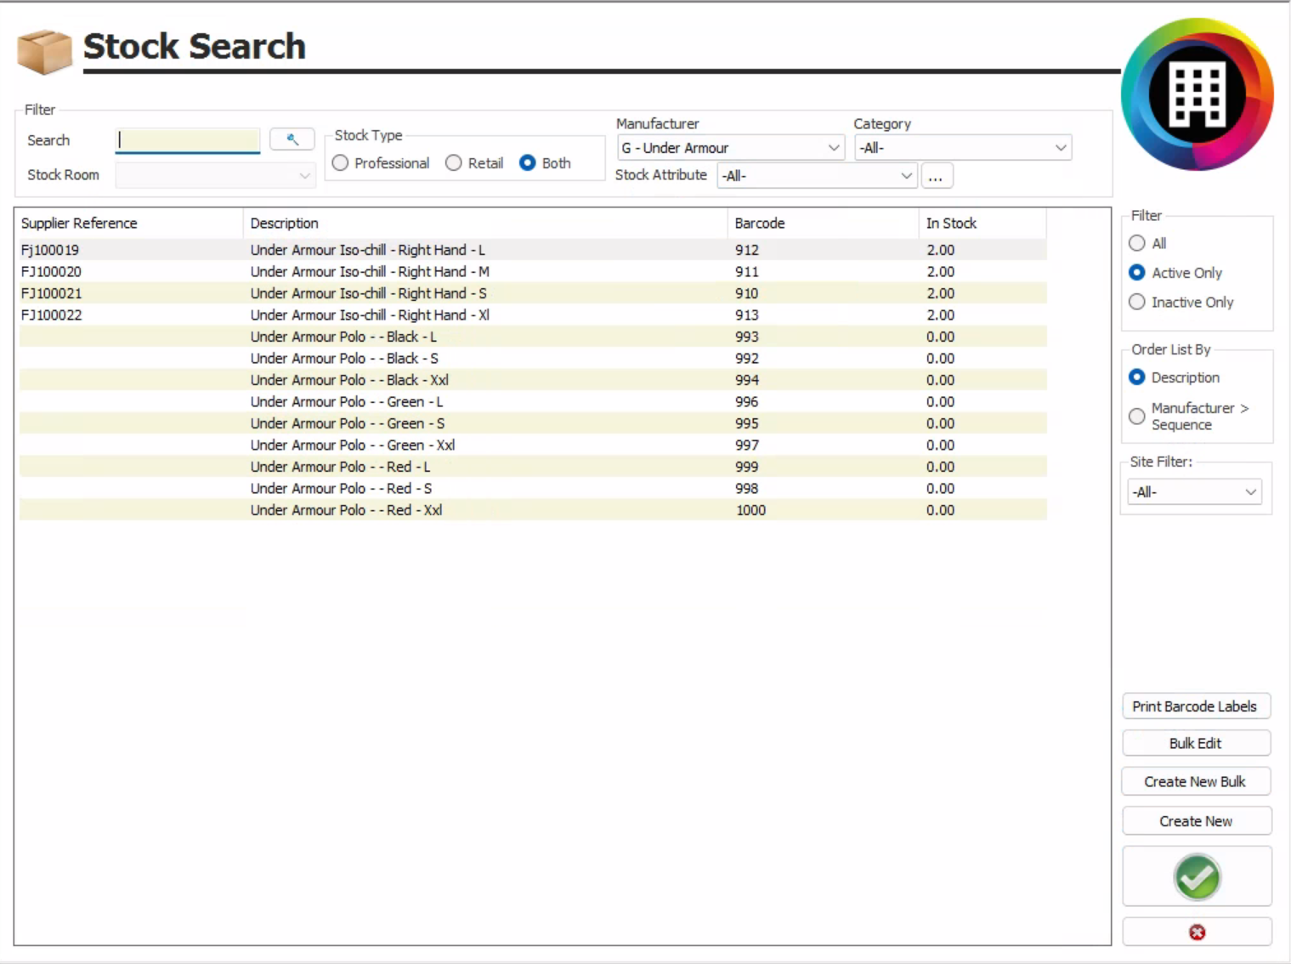Select Under Armour Polo - - Black - Xxl
1291x964 pixels.
349,380
